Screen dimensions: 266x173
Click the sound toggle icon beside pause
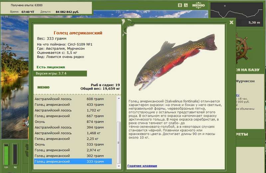(x=186, y=5)
